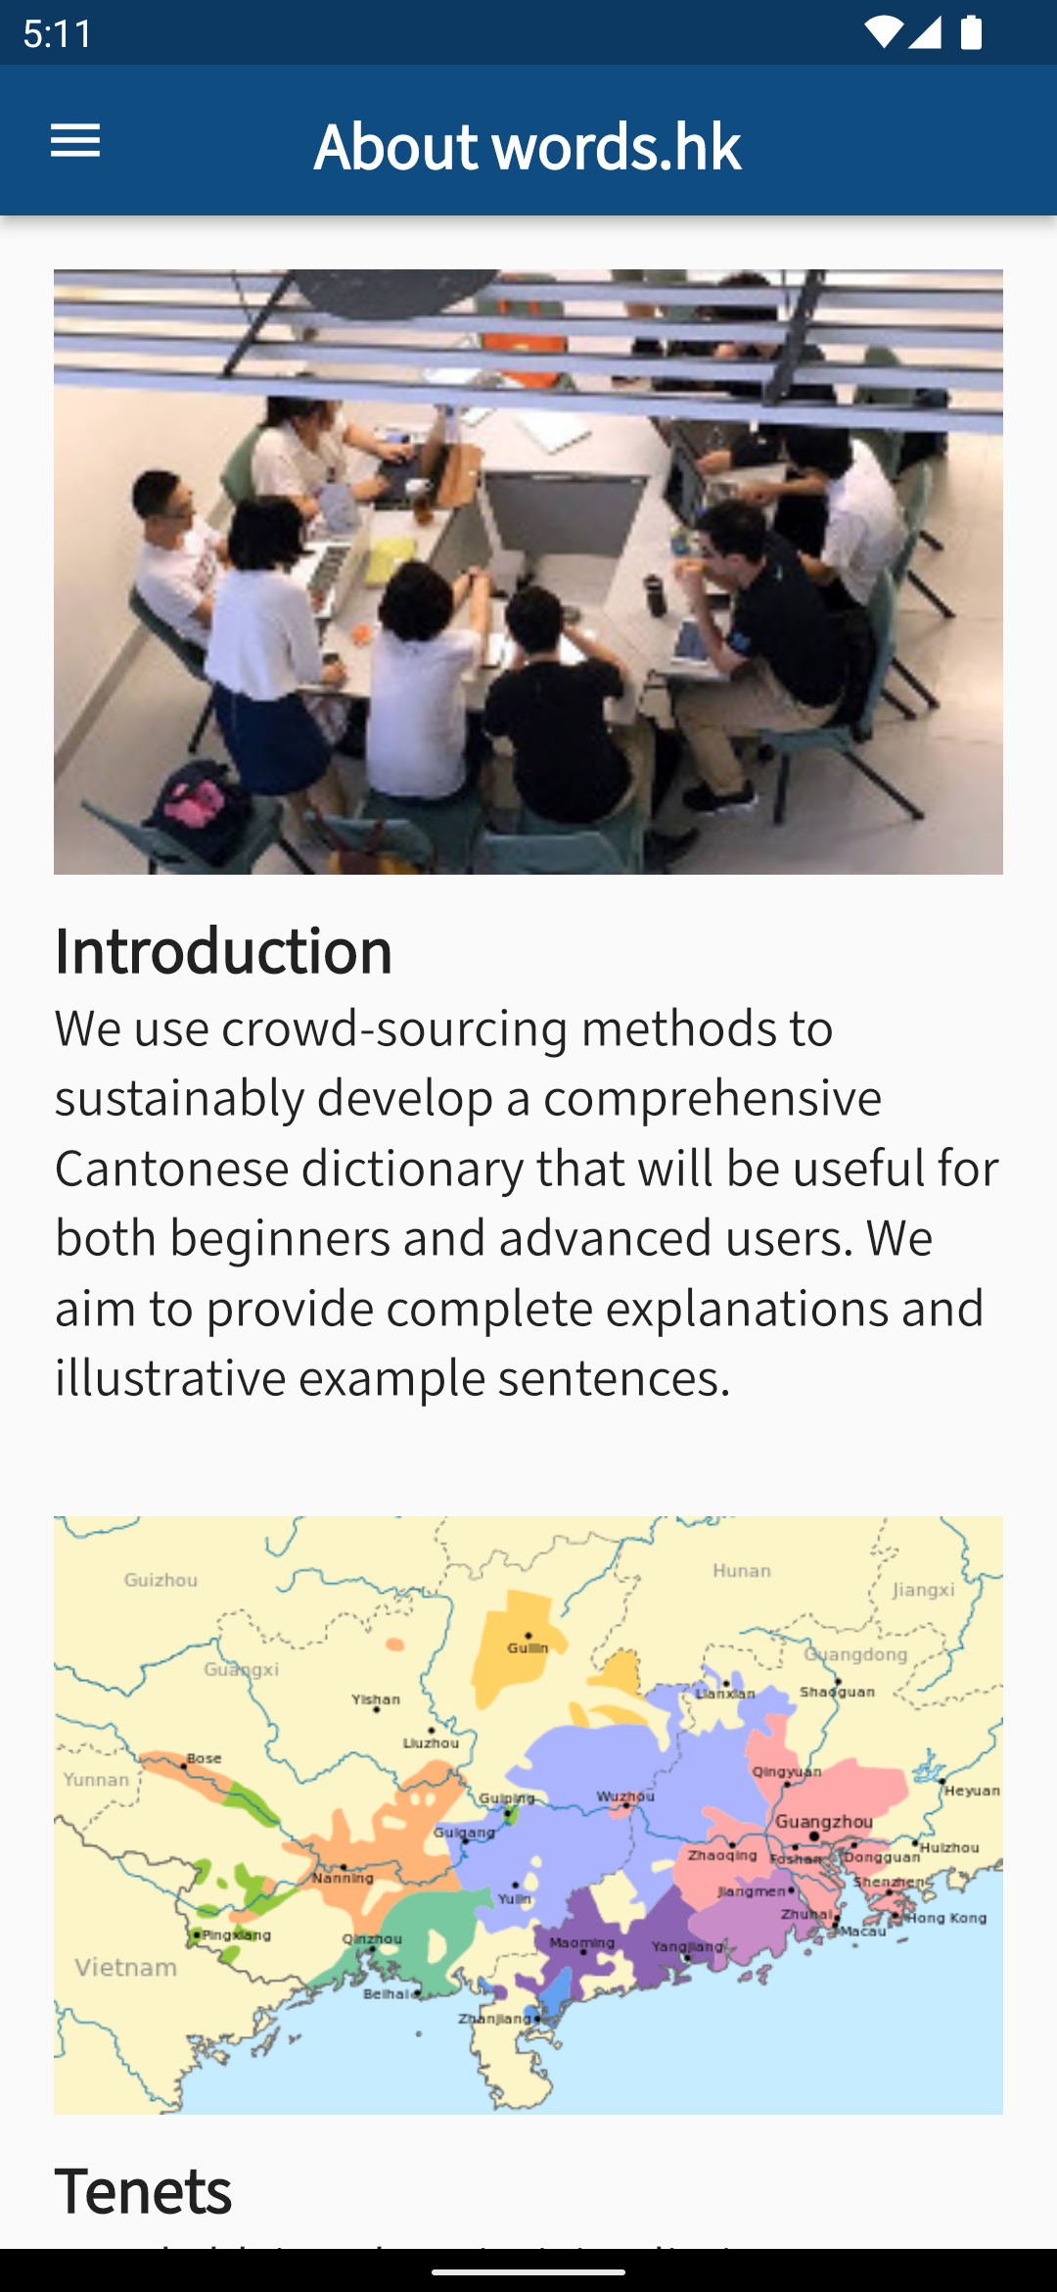
Task: Tap the Zhanjiang label on the map
Action: tap(497, 2019)
